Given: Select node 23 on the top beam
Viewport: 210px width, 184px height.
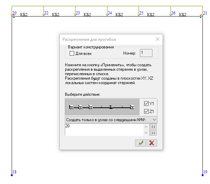Looking at the screenshot, I should tap(75, 16).
